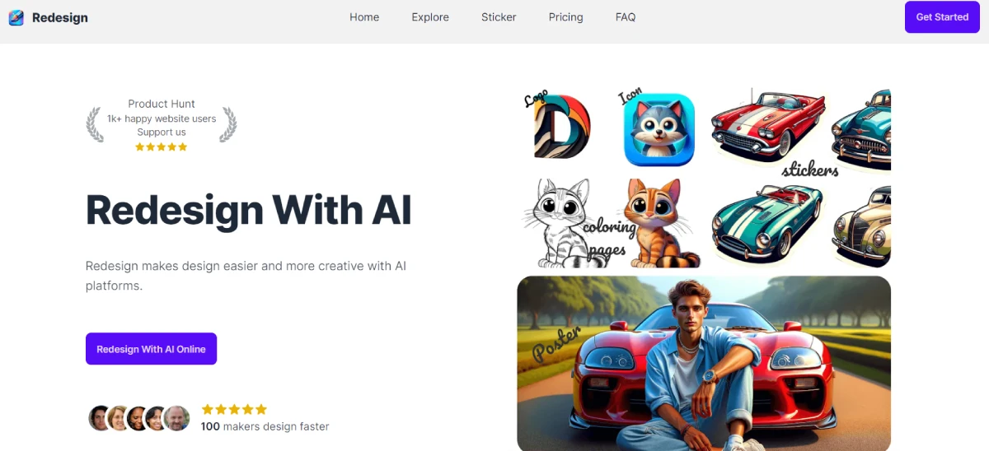Open the poster image with red car
989x451 pixels.
tap(704, 363)
